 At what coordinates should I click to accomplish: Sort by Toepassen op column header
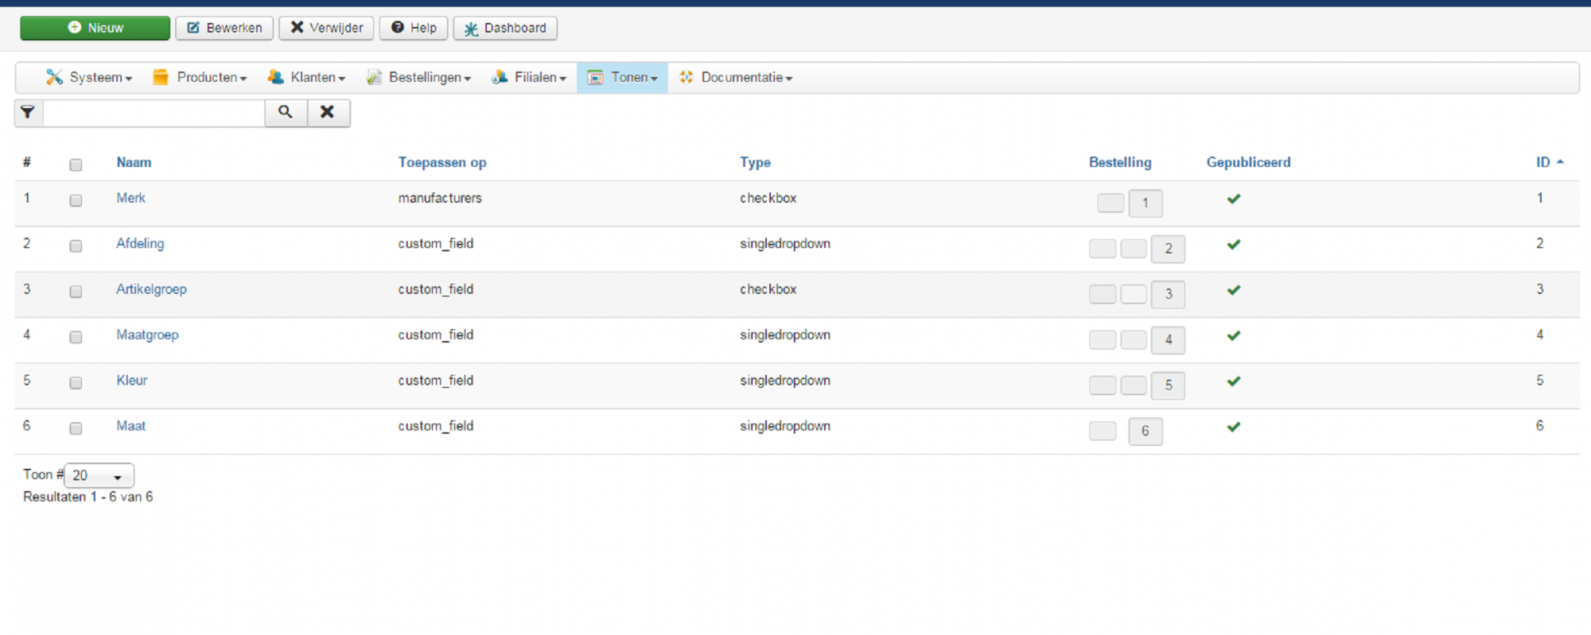pyautogui.click(x=442, y=162)
